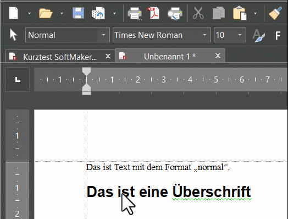
Task: Print the document
Action: (x=135, y=13)
